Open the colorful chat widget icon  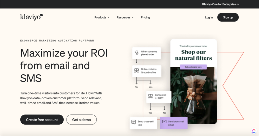point(254,131)
